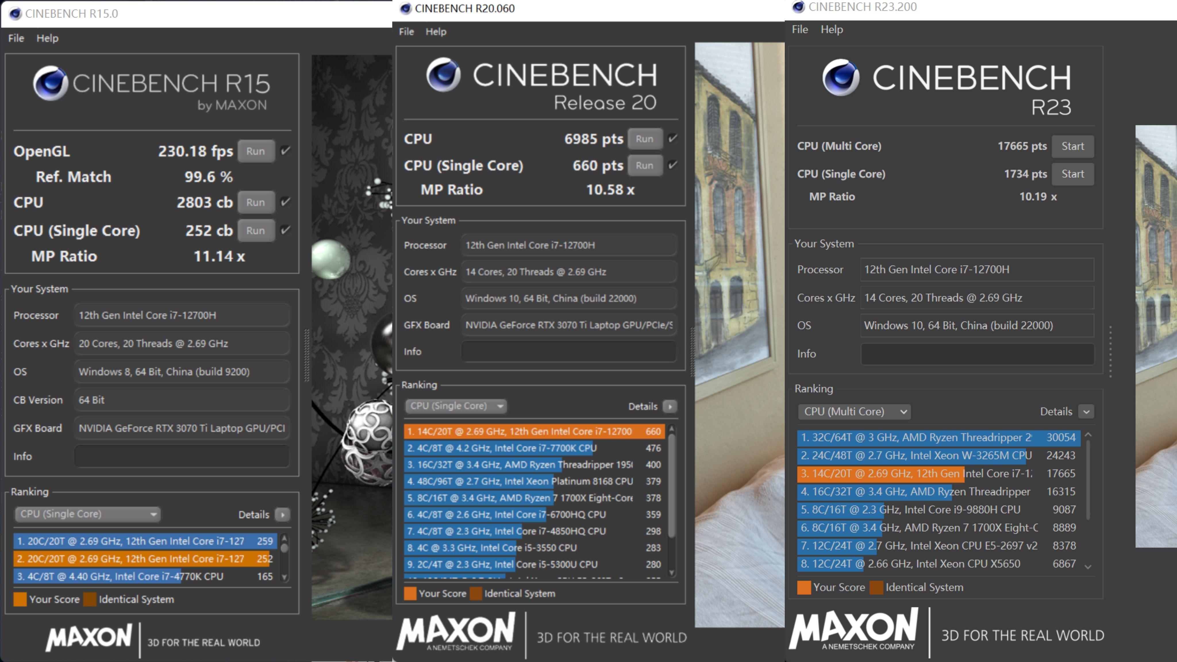
Task: Click the R15 Details arrow icon
Action: 283,515
